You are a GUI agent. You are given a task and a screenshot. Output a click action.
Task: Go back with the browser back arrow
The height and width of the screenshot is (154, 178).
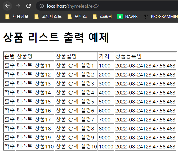pyautogui.click(x=7, y=6)
